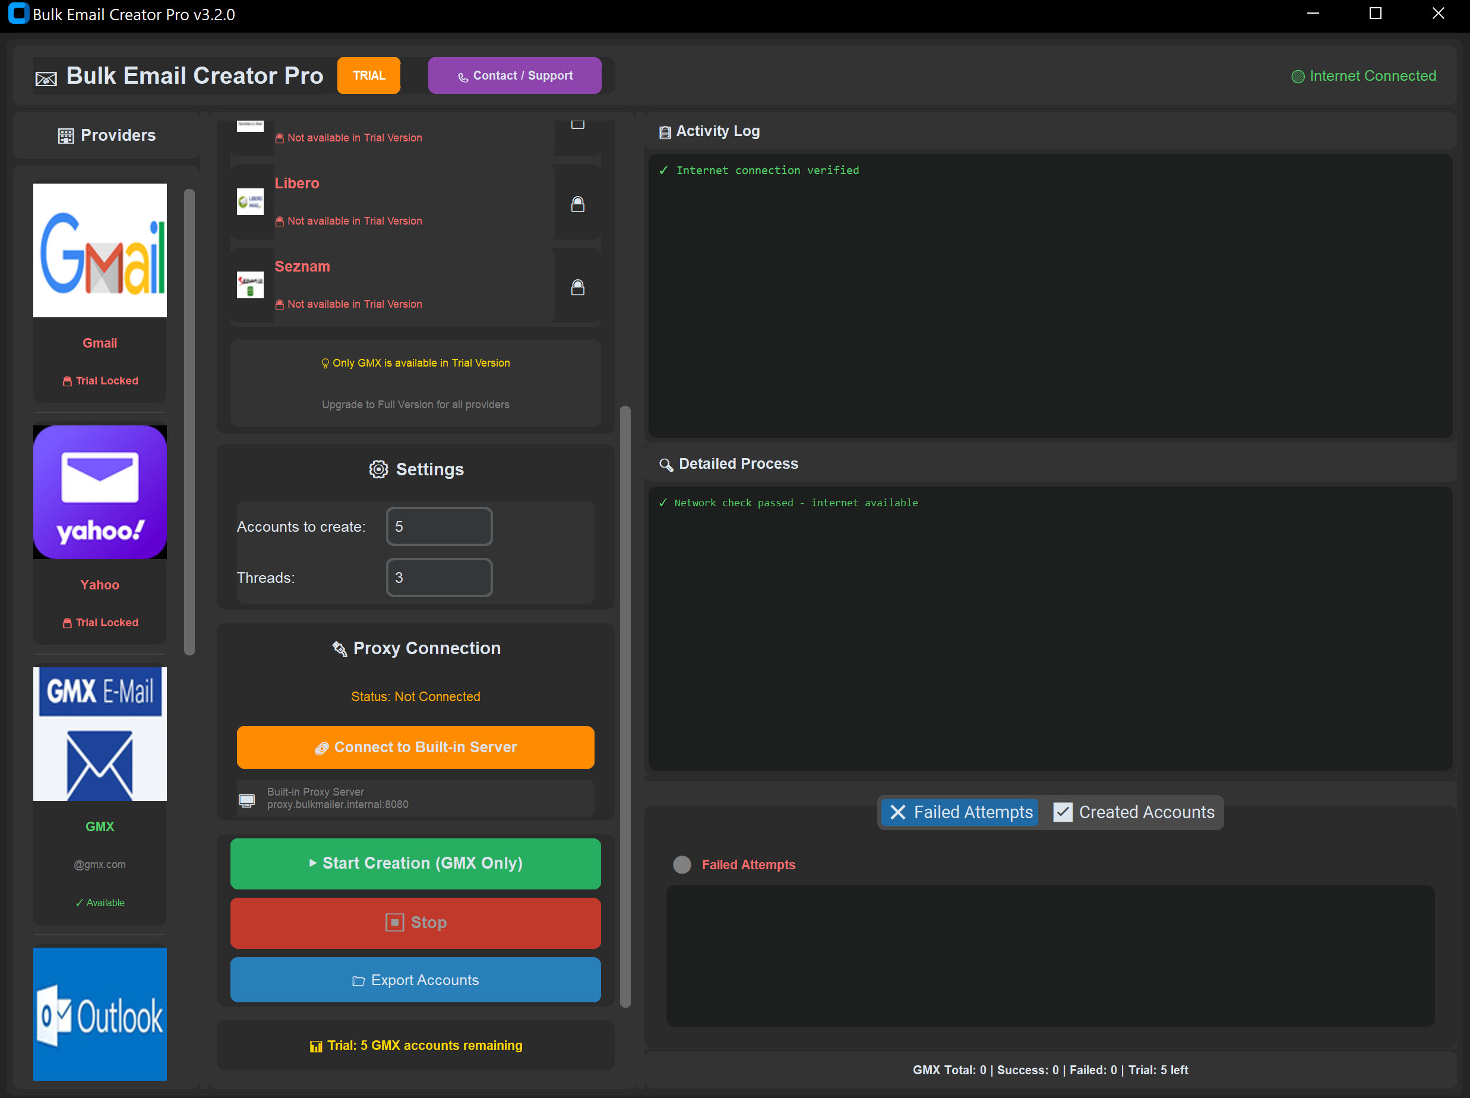Screen dimensions: 1470x1098
Task: Maximize the application window
Action: [1375, 14]
